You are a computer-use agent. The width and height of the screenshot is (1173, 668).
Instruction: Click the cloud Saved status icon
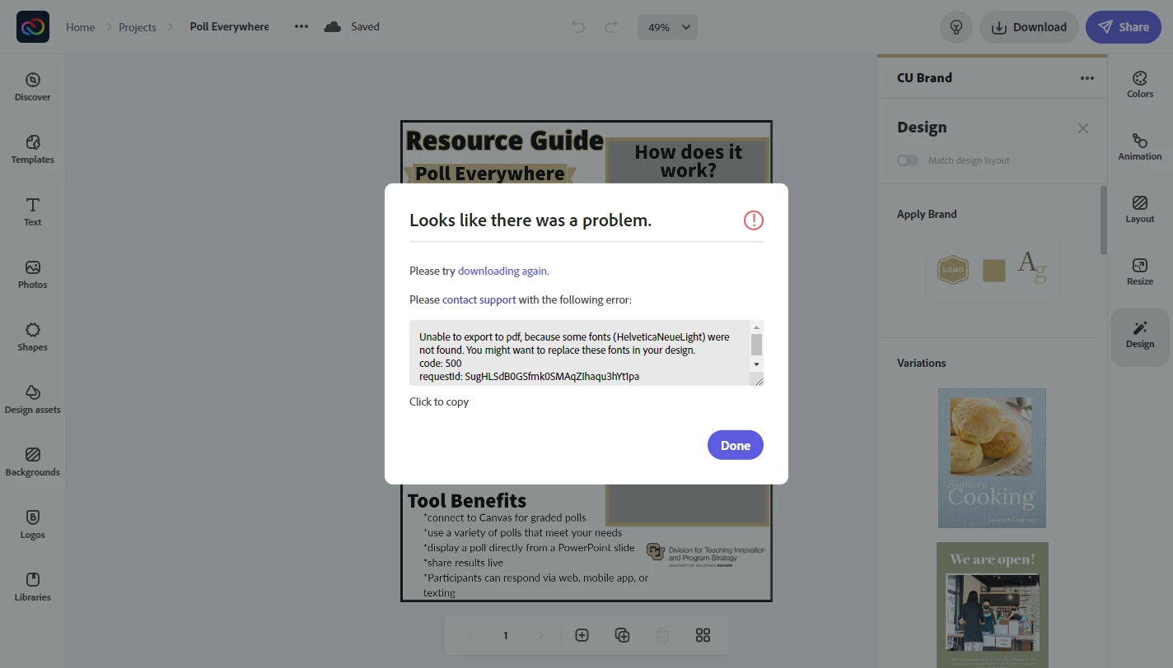pyautogui.click(x=333, y=27)
